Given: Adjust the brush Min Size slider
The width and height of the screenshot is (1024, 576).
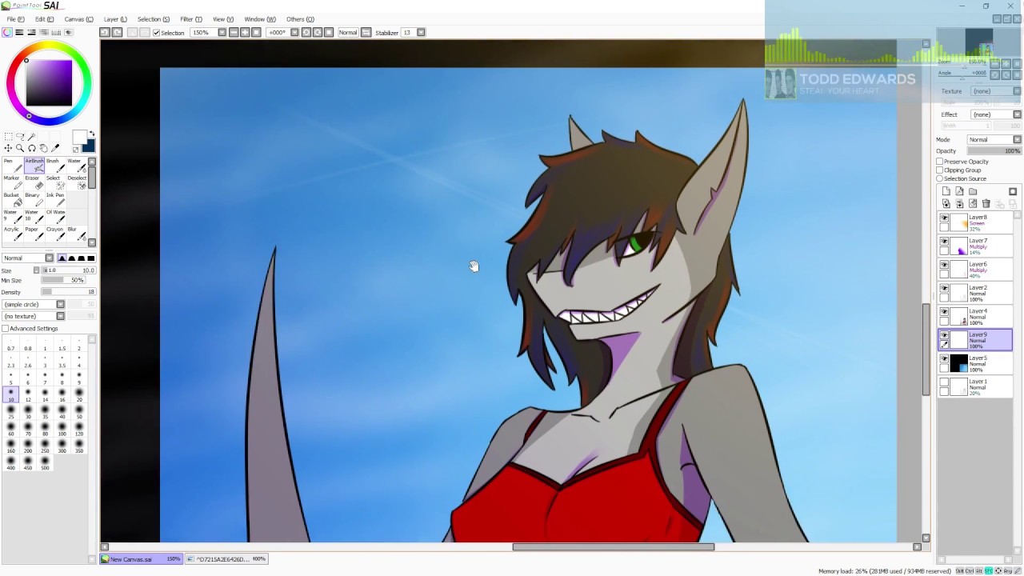Looking at the screenshot, I should click(63, 280).
